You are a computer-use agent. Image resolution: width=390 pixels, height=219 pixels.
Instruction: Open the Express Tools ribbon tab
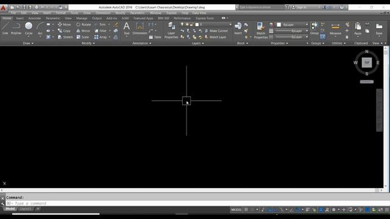pyautogui.click(x=205, y=18)
